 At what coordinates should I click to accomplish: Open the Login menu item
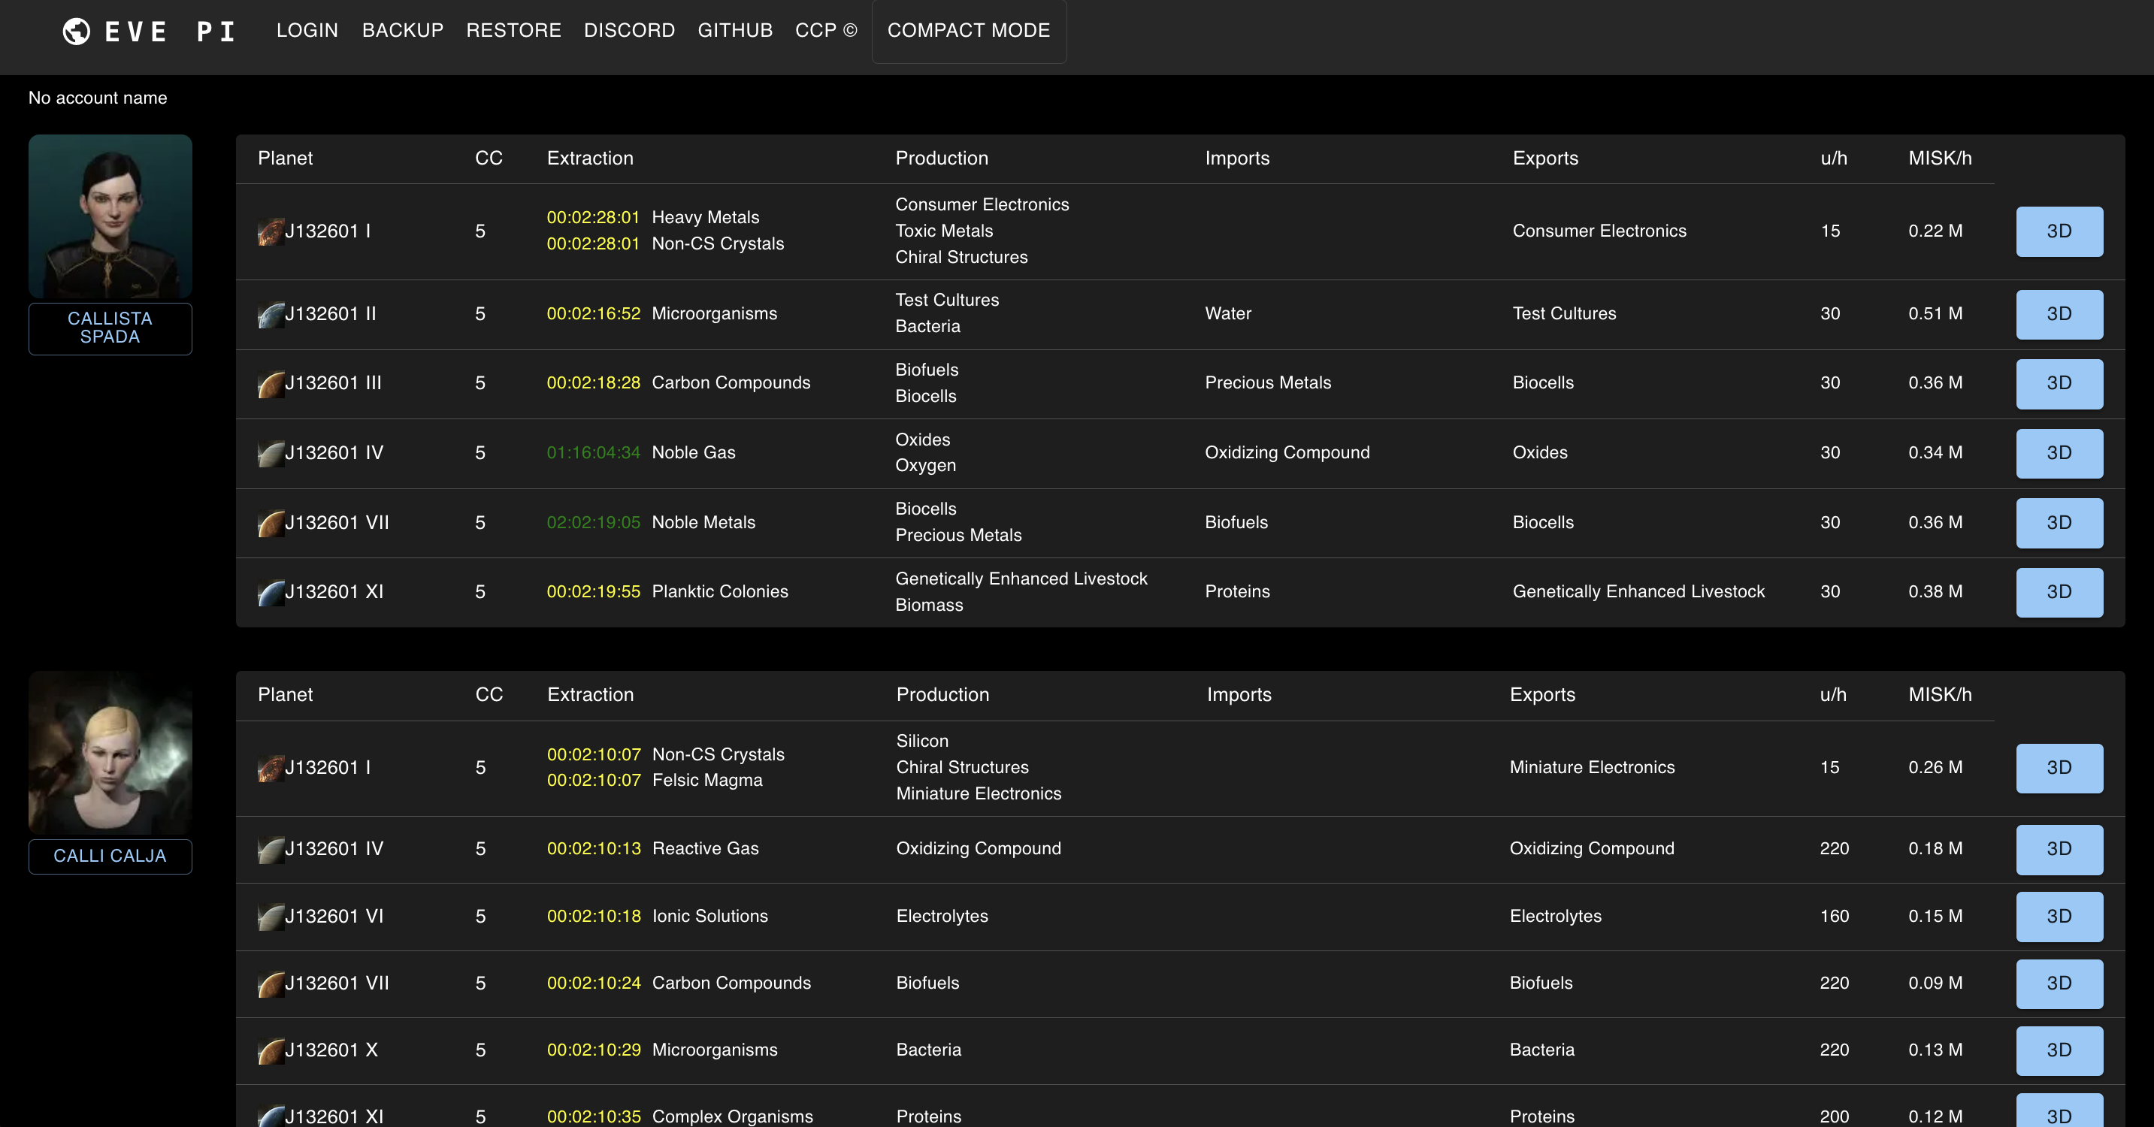[307, 31]
